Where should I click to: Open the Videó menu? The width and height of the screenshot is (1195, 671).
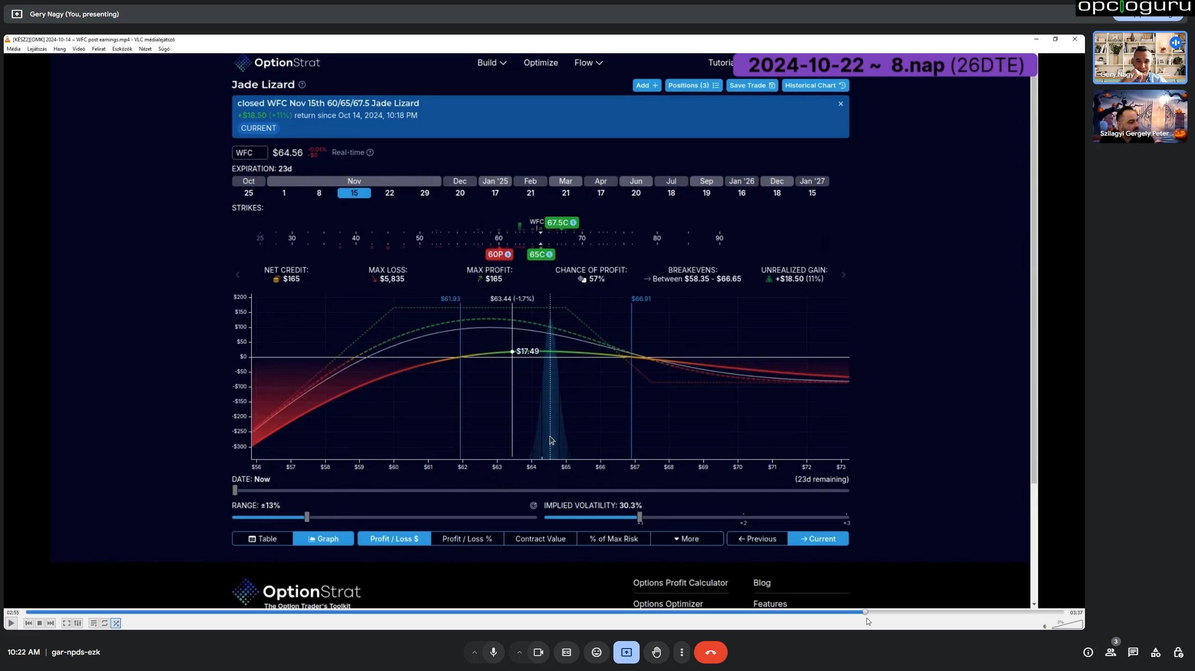tap(79, 49)
